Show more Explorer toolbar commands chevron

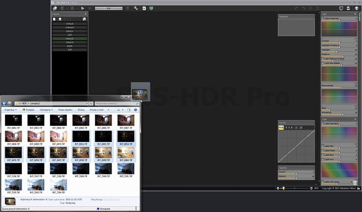pos(108,110)
